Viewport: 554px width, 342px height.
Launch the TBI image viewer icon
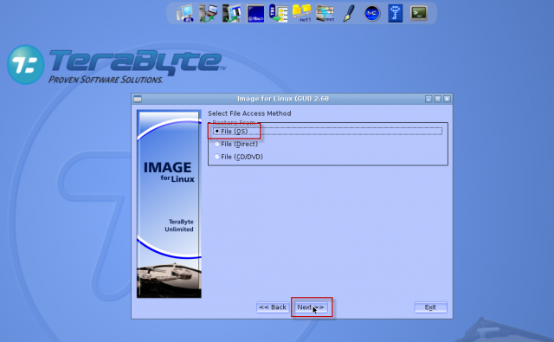tap(279, 14)
